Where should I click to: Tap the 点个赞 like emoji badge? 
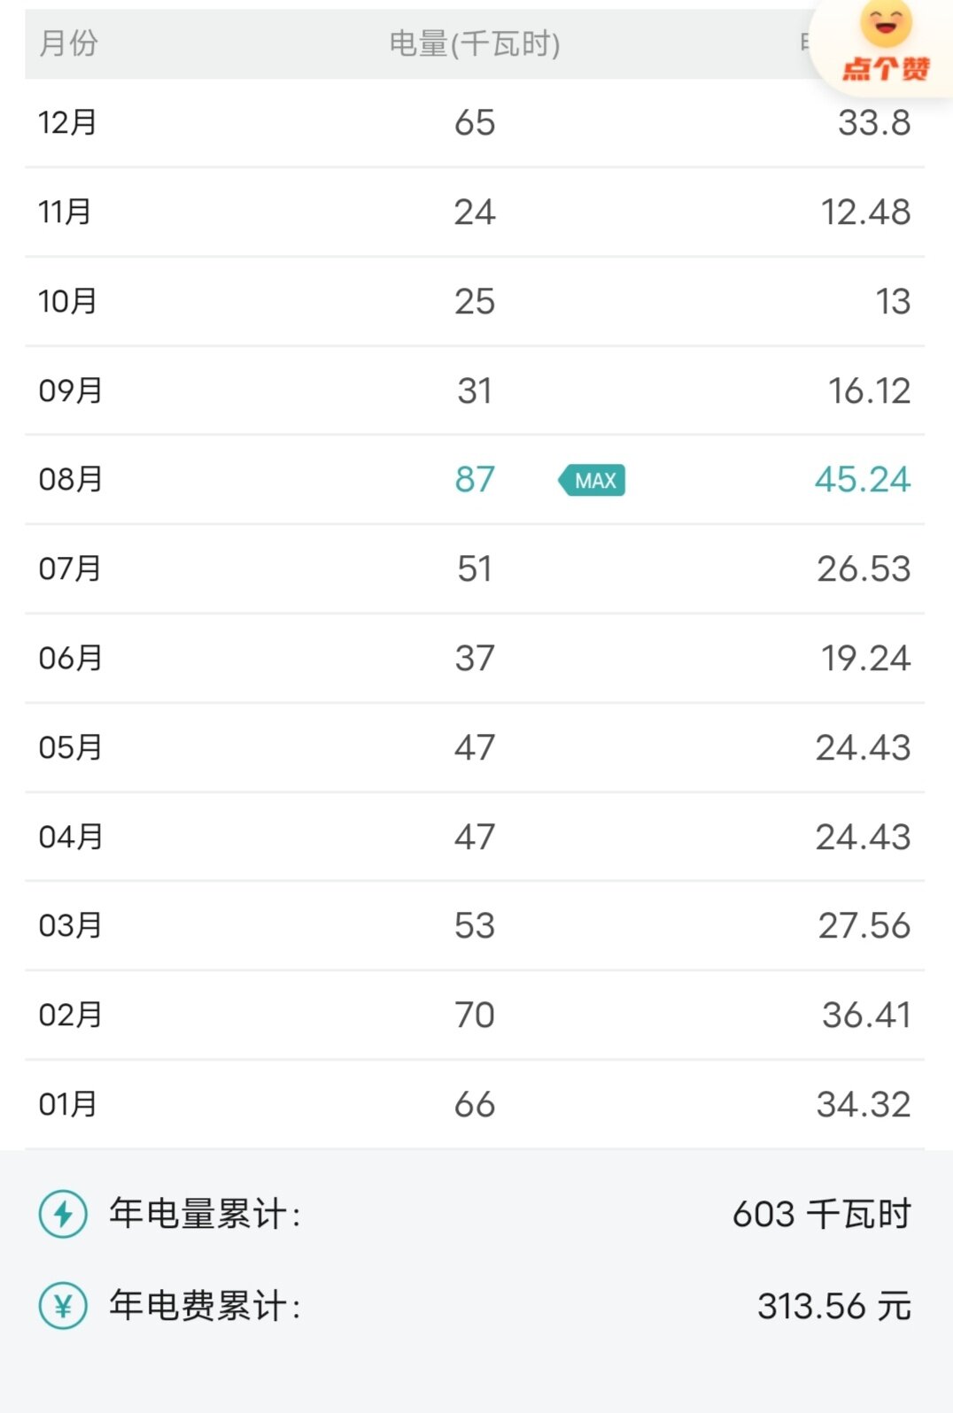click(884, 45)
